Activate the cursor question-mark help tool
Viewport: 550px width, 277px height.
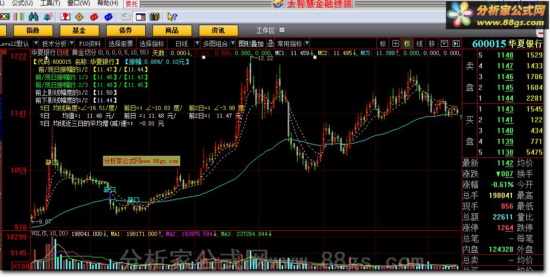tap(172, 16)
